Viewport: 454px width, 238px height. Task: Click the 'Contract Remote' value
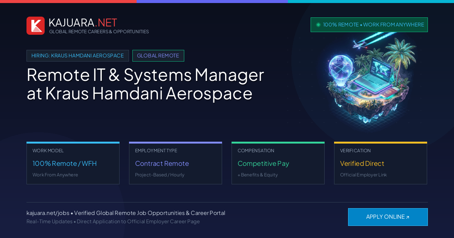click(162, 164)
